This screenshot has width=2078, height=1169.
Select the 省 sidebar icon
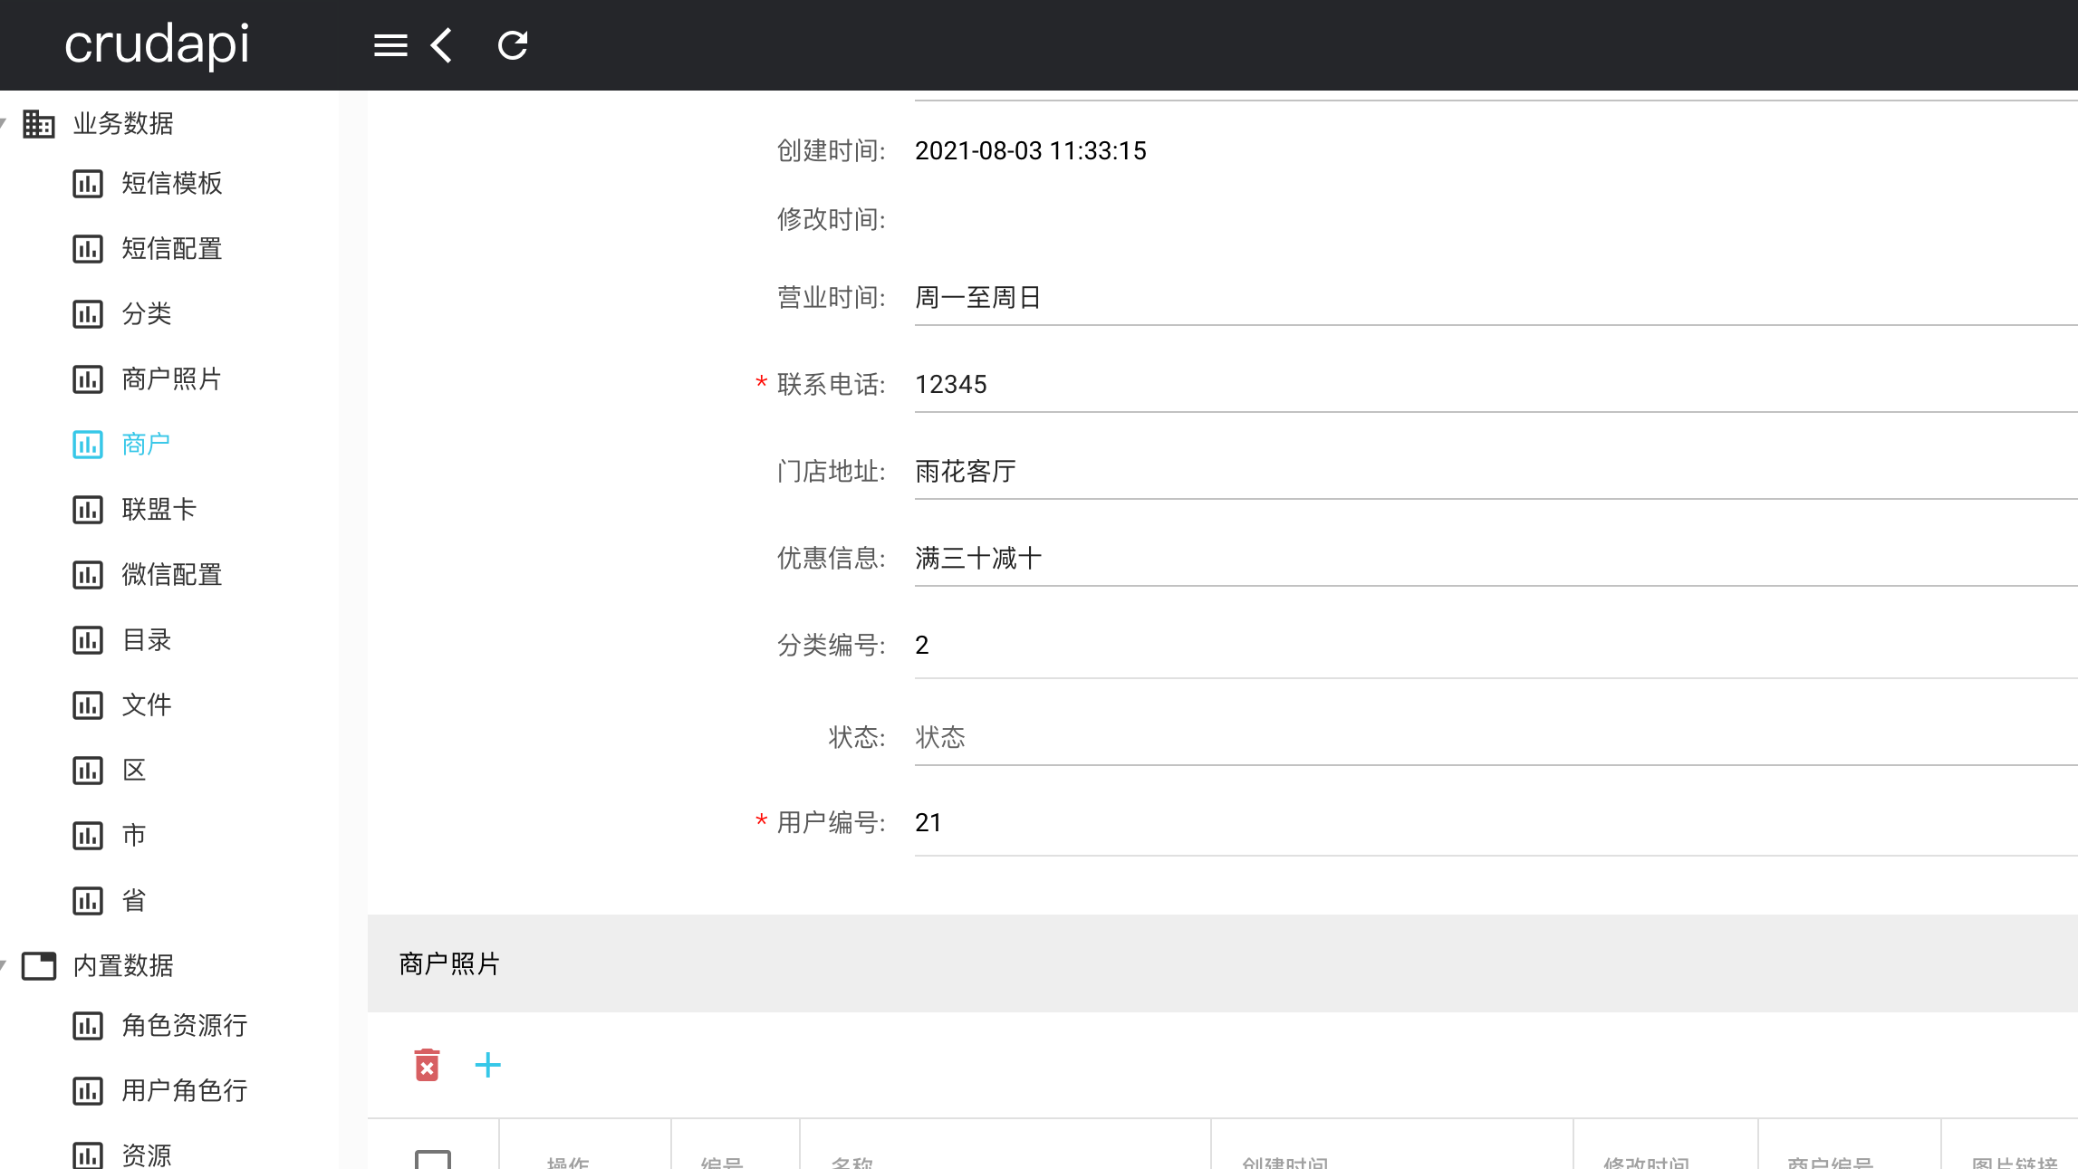coord(87,899)
